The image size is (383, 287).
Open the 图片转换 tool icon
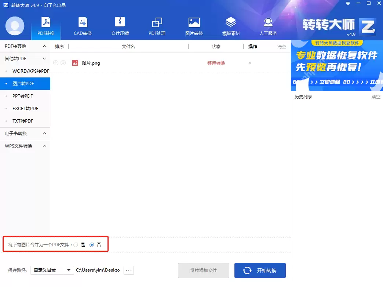194,25
